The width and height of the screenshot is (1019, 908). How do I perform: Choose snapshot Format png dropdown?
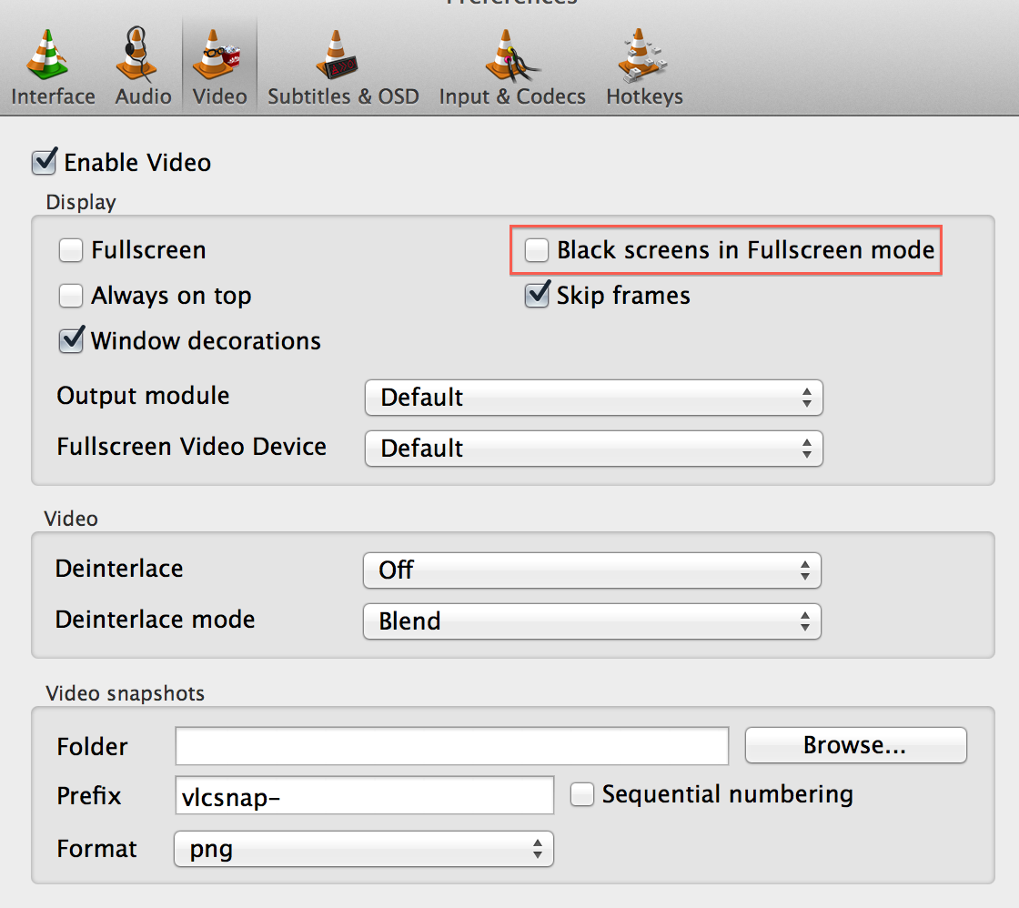coord(364,849)
